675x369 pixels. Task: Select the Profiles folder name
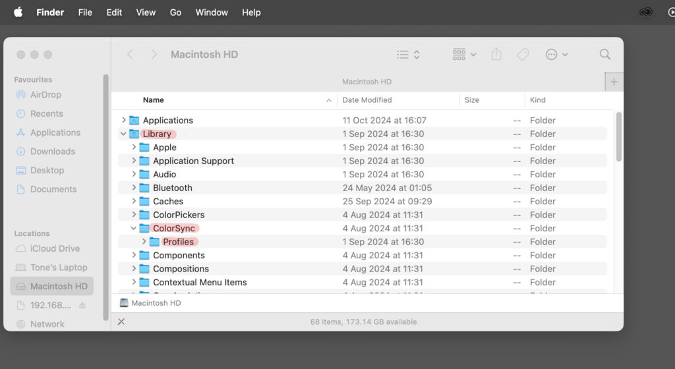(178, 242)
